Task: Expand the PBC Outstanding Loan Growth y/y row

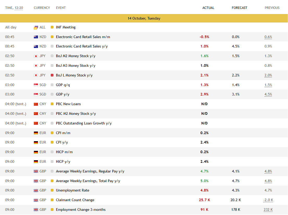Action: click(84, 123)
